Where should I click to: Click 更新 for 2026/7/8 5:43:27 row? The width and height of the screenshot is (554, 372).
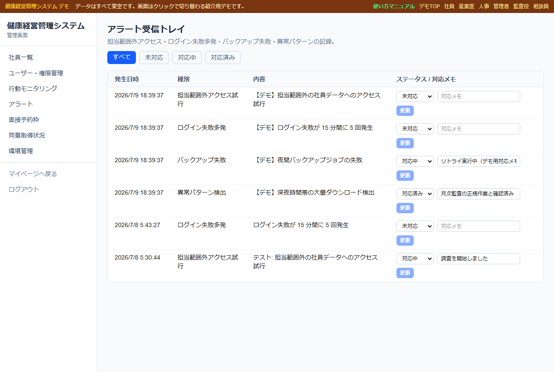(405, 241)
